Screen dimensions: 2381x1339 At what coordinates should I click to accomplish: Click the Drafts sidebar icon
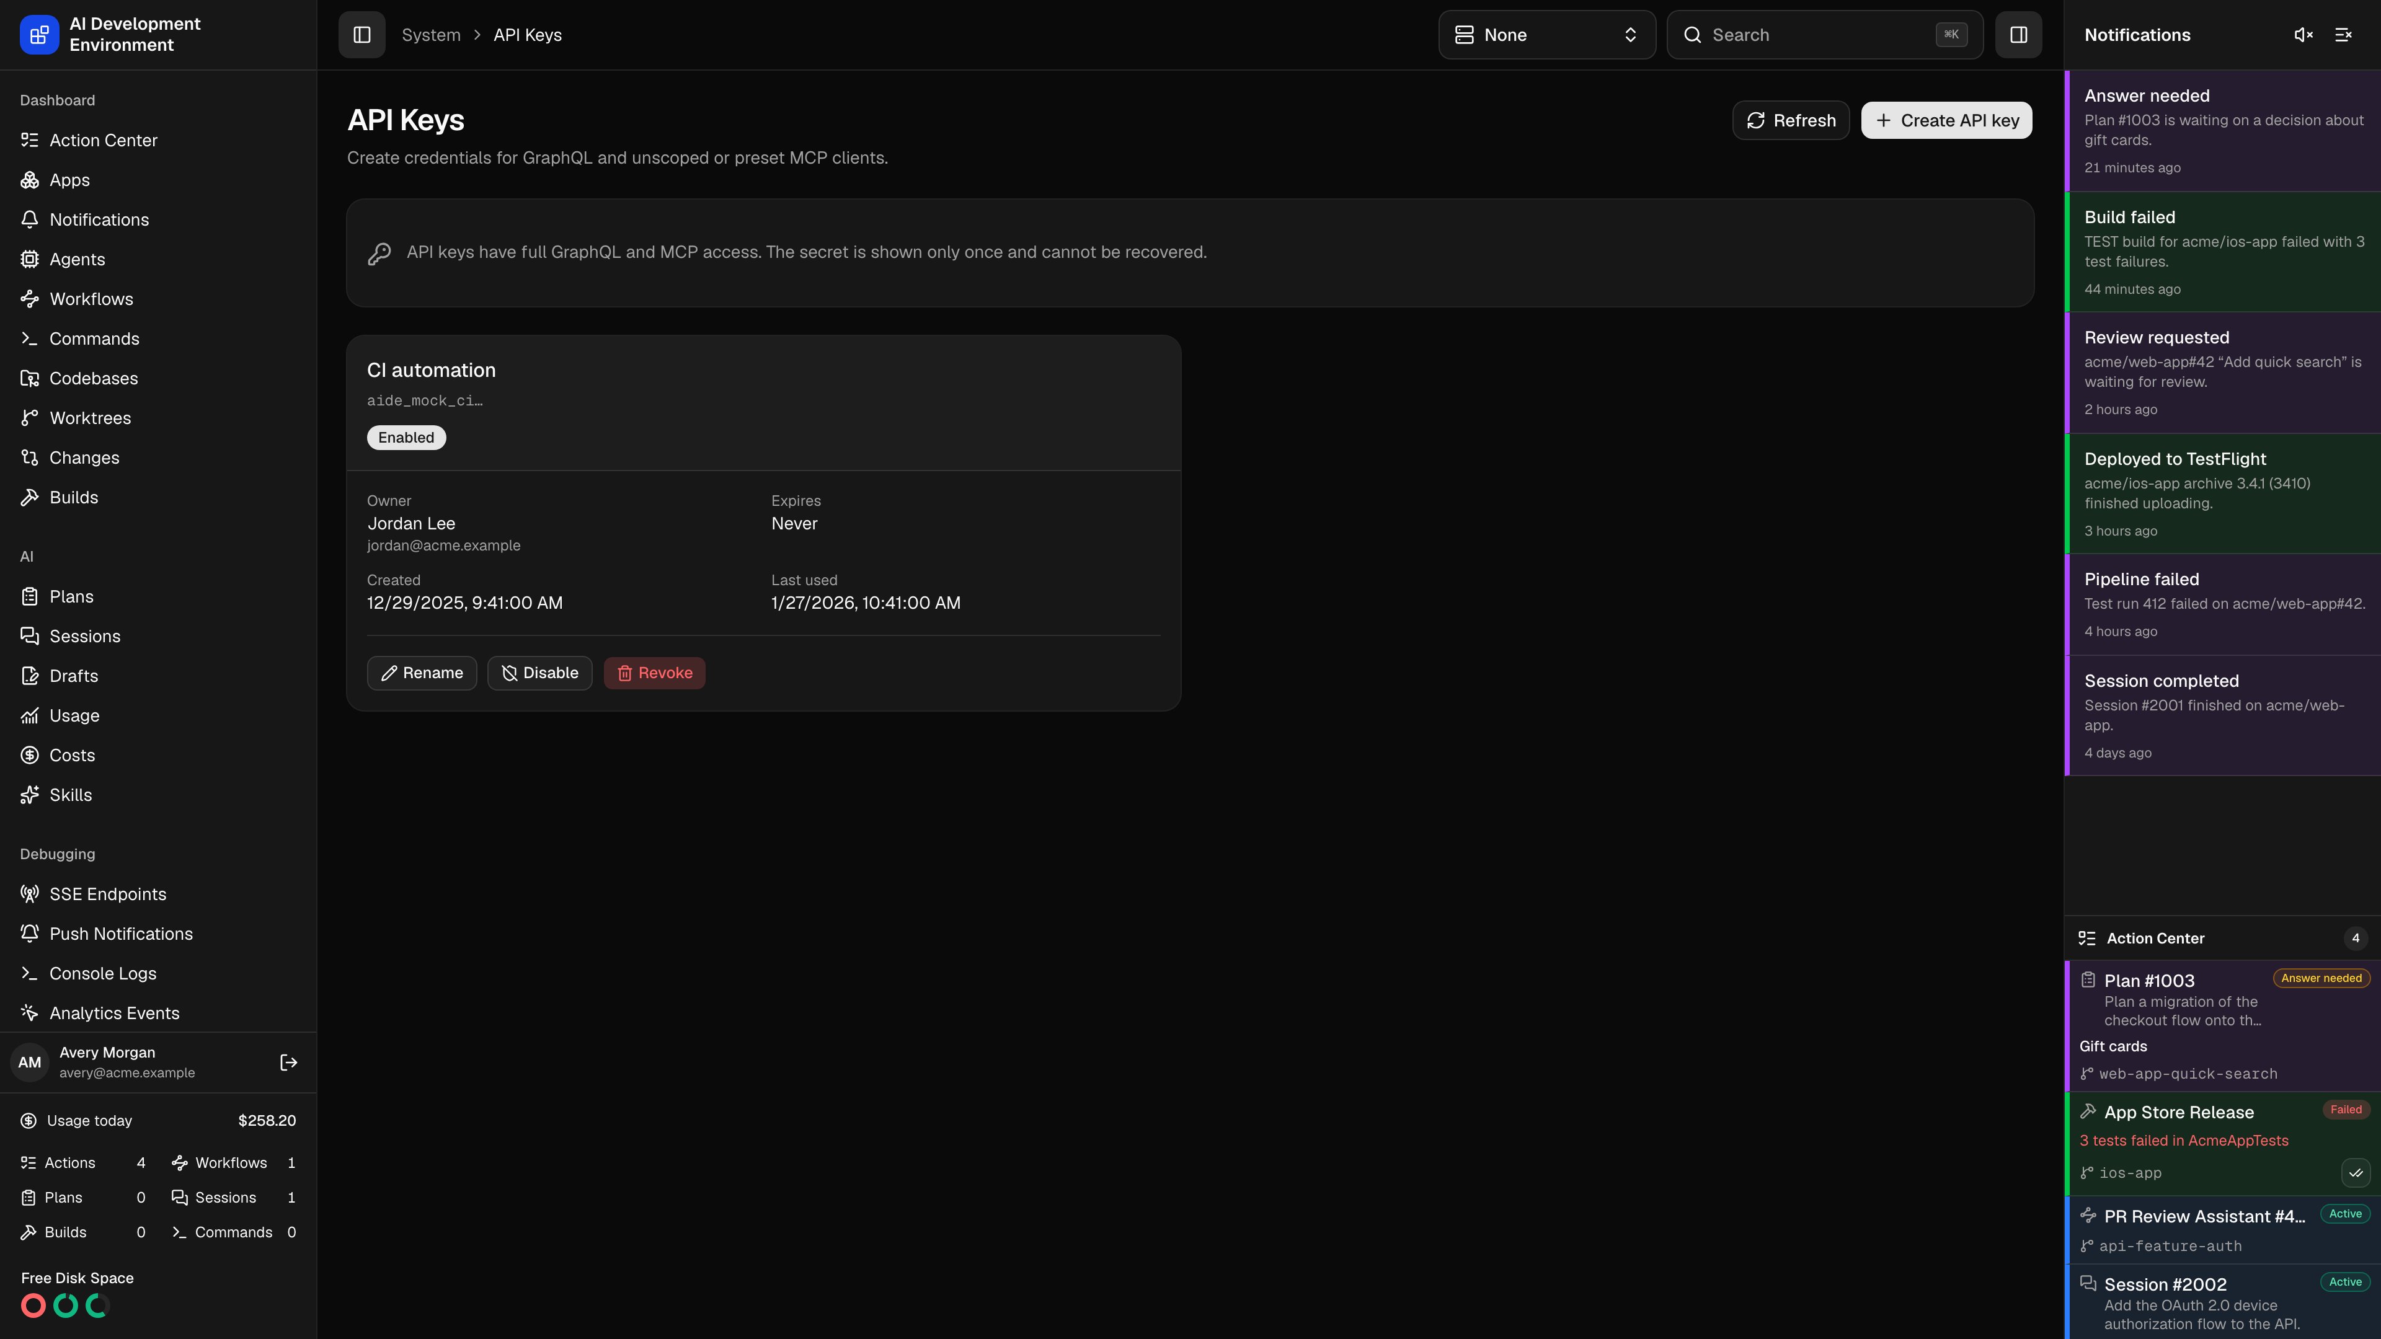click(x=30, y=676)
